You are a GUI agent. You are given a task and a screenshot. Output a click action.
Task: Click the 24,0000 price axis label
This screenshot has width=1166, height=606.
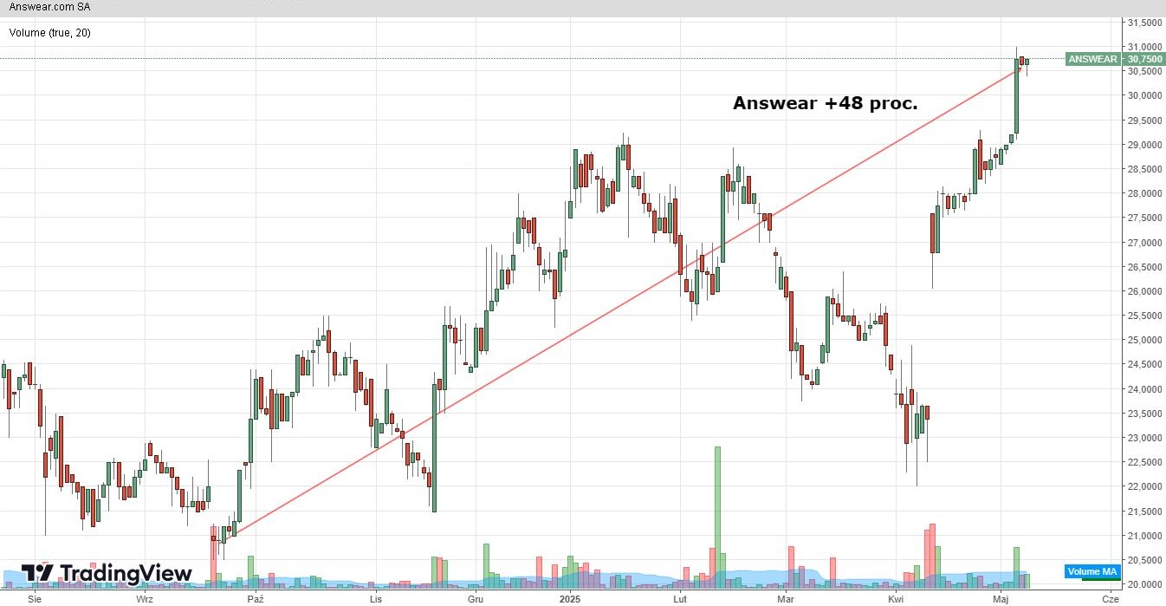(x=1145, y=389)
